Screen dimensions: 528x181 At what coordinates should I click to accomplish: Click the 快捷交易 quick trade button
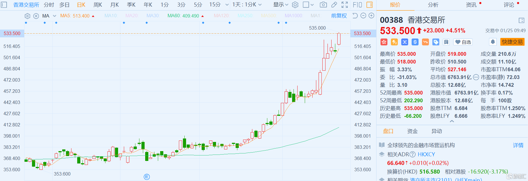[x=512, y=42]
